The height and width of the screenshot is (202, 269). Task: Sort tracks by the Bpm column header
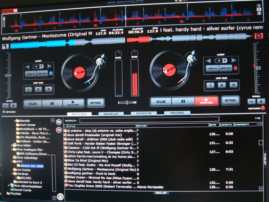click(214, 125)
